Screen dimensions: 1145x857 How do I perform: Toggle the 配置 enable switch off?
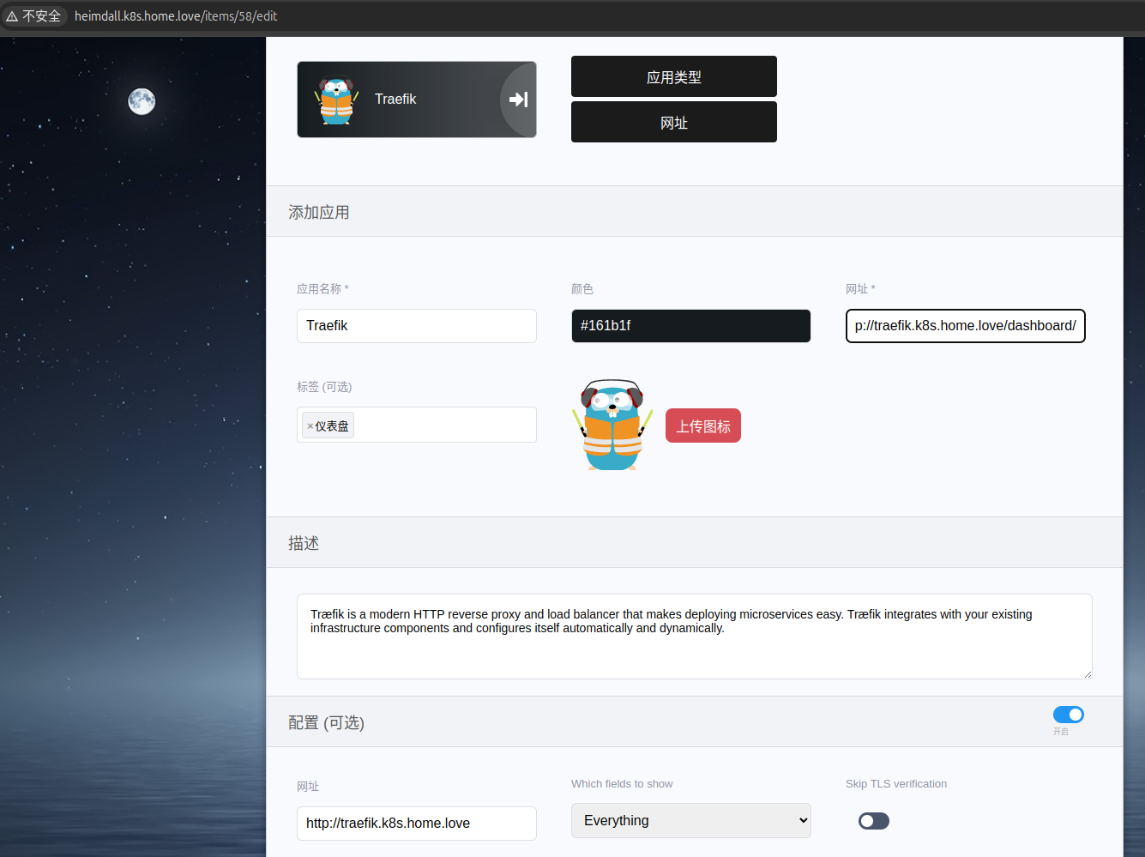tap(1069, 715)
